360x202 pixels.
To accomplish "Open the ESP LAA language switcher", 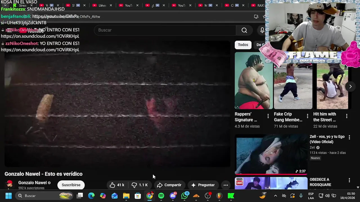I will pyautogui.click(x=311, y=196).
